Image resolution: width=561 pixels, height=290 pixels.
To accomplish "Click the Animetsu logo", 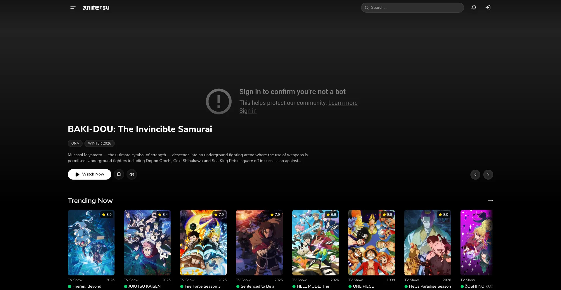I will click(x=96, y=8).
